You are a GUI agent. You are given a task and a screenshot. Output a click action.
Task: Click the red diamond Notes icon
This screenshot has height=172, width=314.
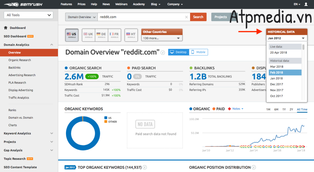click(229, 109)
